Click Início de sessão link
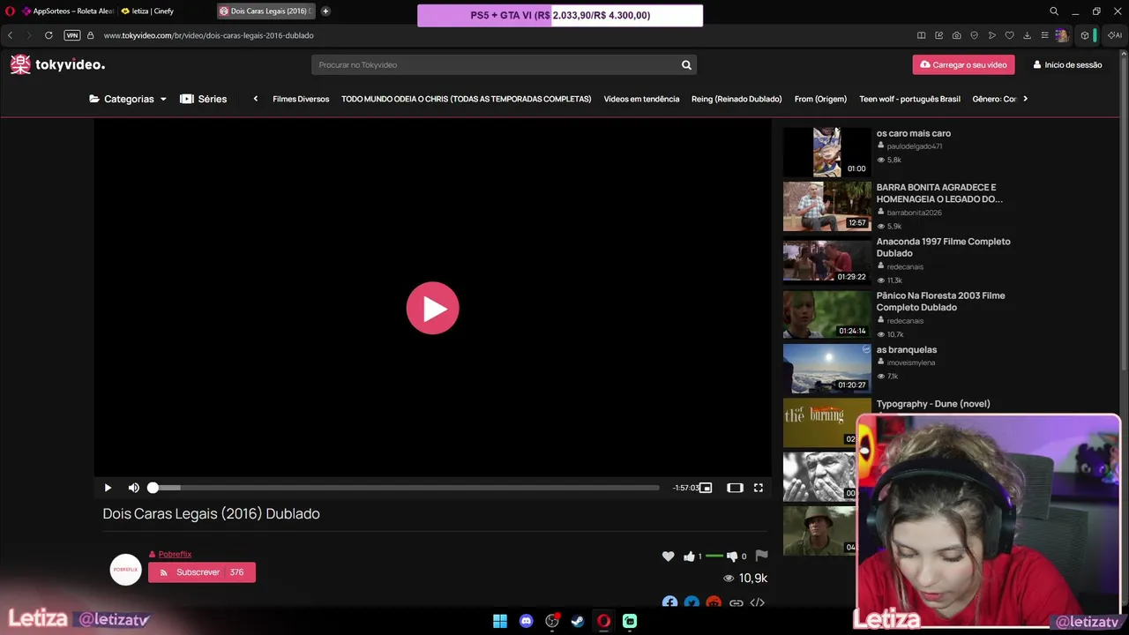 (x=1067, y=64)
